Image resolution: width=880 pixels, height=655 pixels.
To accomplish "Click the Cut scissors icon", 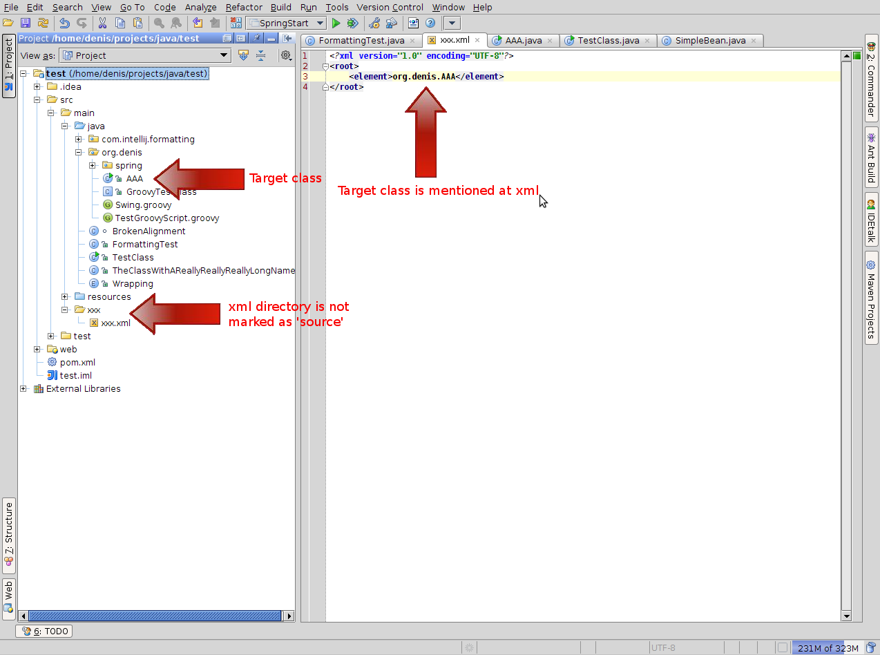I will click(x=102, y=23).
